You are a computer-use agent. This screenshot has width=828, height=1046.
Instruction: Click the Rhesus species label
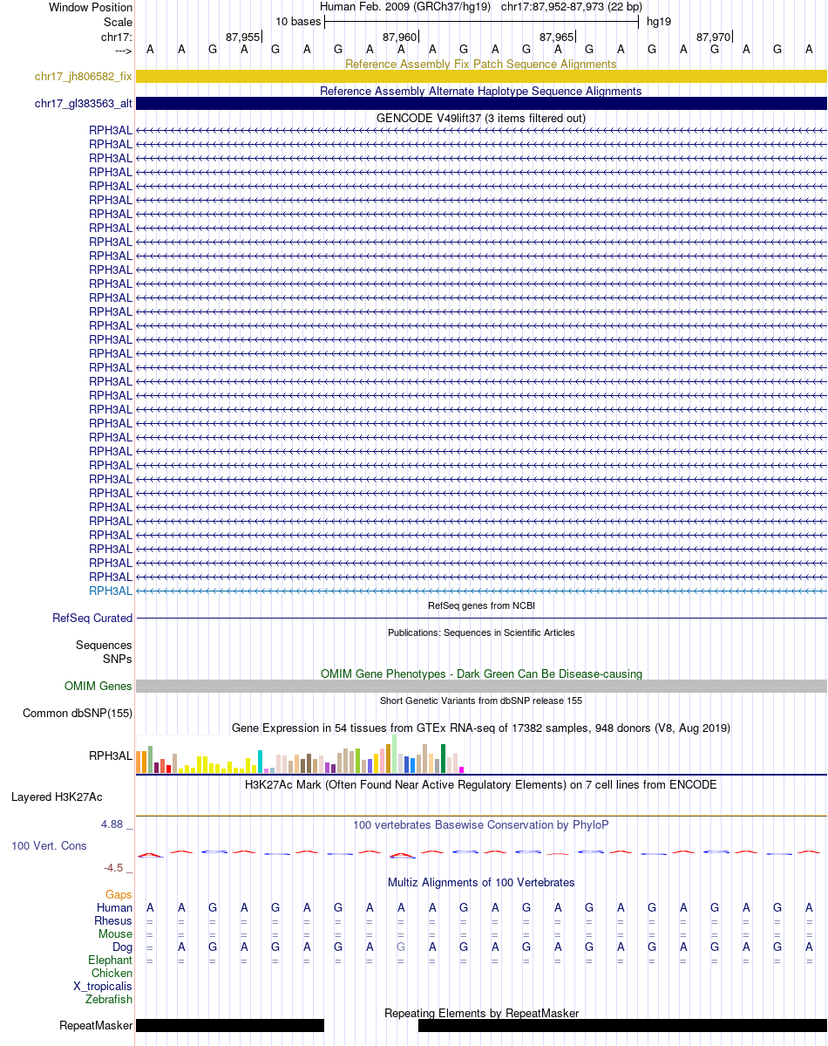coord(113,921)
